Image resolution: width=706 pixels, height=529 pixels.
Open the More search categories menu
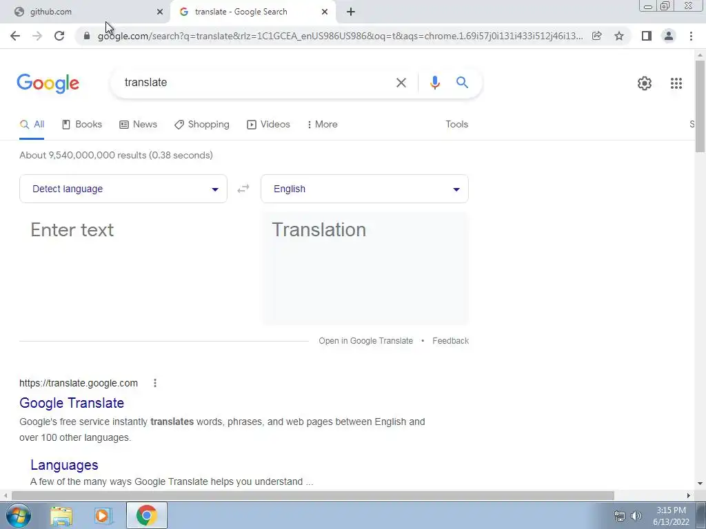(323, 125)
